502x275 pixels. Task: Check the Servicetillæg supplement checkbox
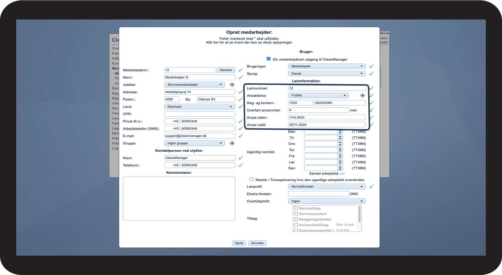[296, 208]
